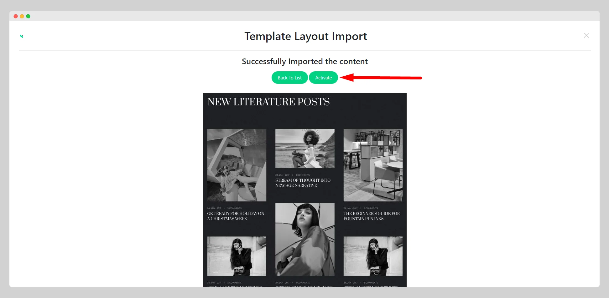
Task: Open 'Get Ready for Holiday on a Christmas Week' title
Action: pyautogui.click(x=236, y=216)
